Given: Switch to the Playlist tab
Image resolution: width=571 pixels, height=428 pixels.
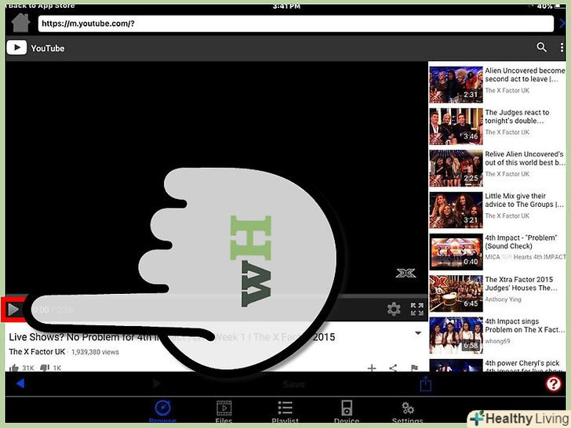Looking at the screenshot, I should (285, 412).
